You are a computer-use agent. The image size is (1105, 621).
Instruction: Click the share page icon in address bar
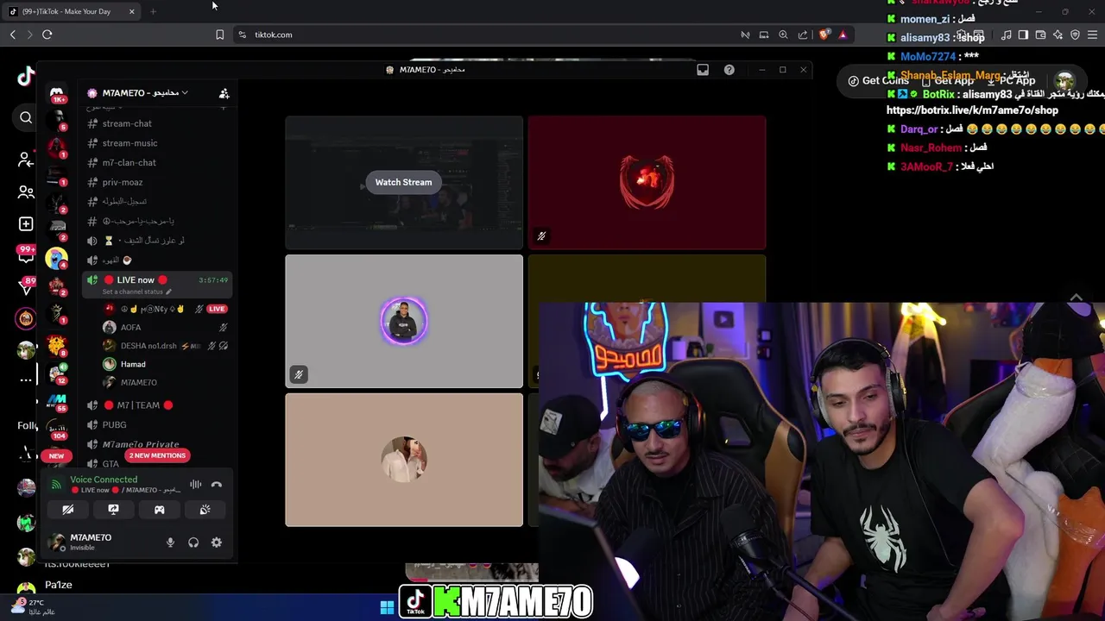[803, 34]
